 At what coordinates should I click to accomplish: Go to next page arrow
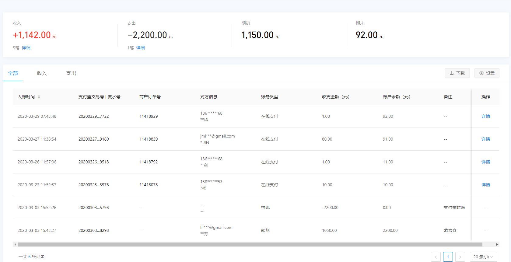click(460, 257)
